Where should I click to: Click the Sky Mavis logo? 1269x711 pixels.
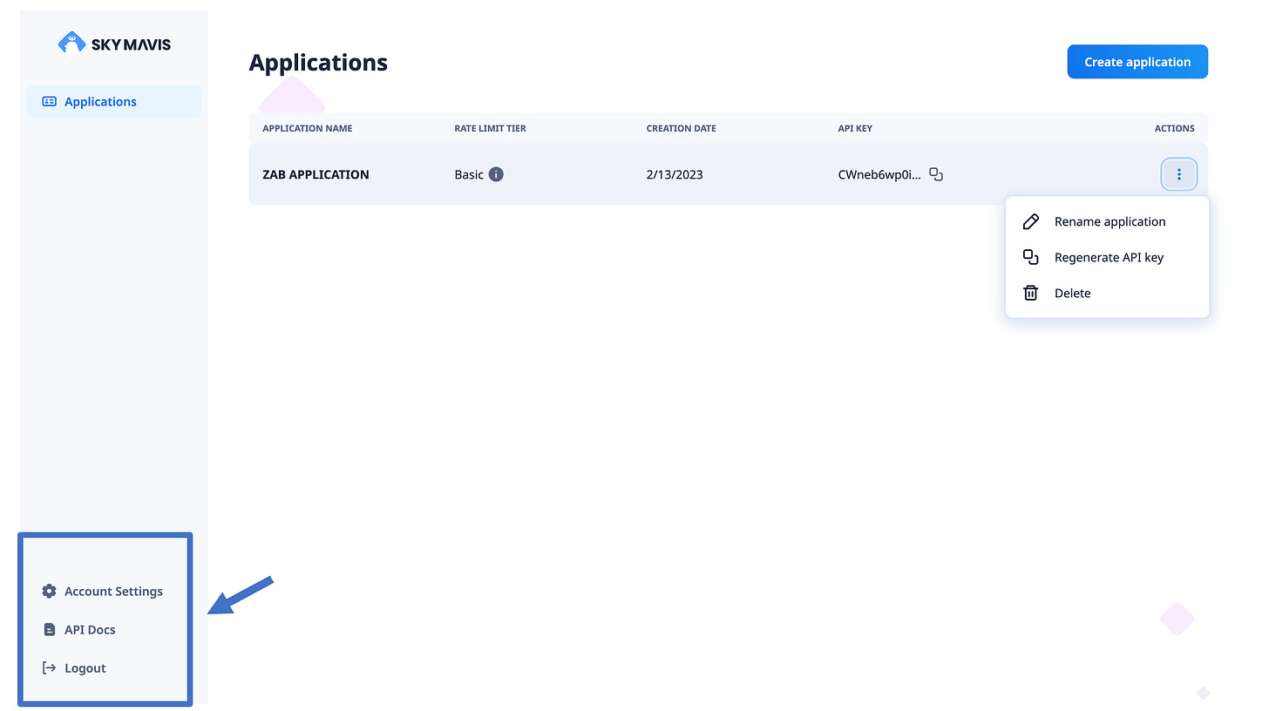(x=114, y=42)
